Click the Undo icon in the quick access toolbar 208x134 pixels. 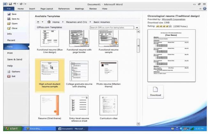click(15, 4)
